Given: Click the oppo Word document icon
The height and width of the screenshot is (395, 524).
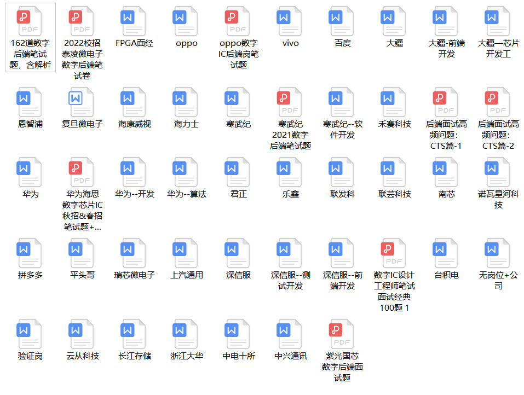Looking at the screenshot, I should [186, 21].
